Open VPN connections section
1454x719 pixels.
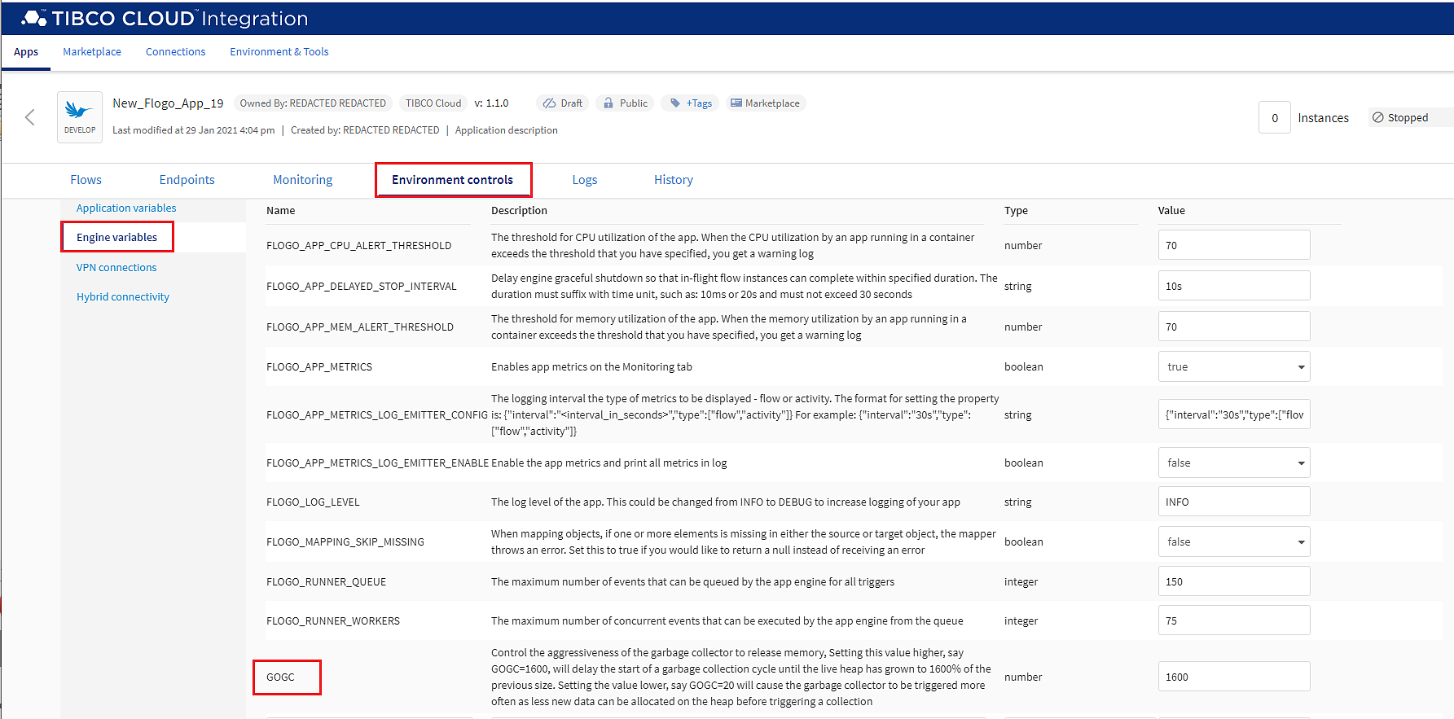point(116,268)
